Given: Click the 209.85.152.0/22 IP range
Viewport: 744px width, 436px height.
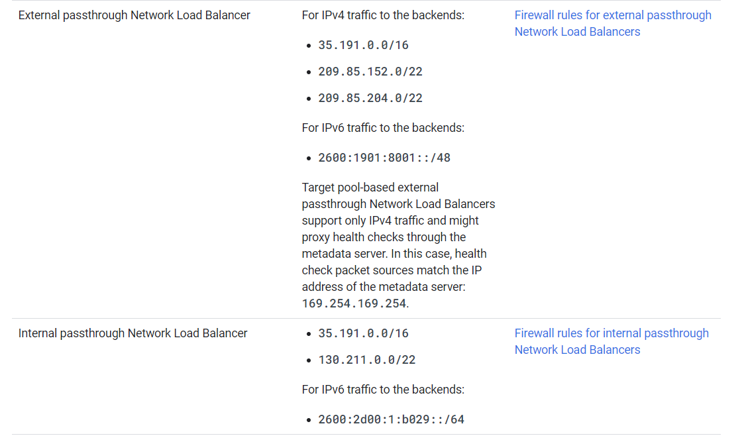Looking at the screenshot, I should point(370,72).
